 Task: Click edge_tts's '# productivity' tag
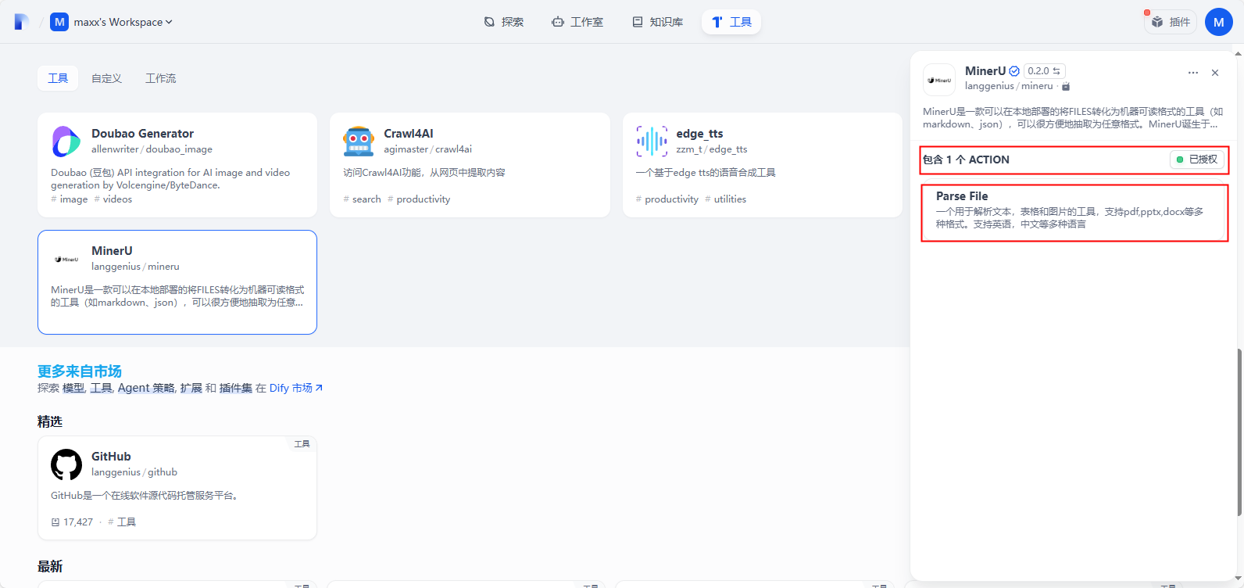click(x=667, y=199)
